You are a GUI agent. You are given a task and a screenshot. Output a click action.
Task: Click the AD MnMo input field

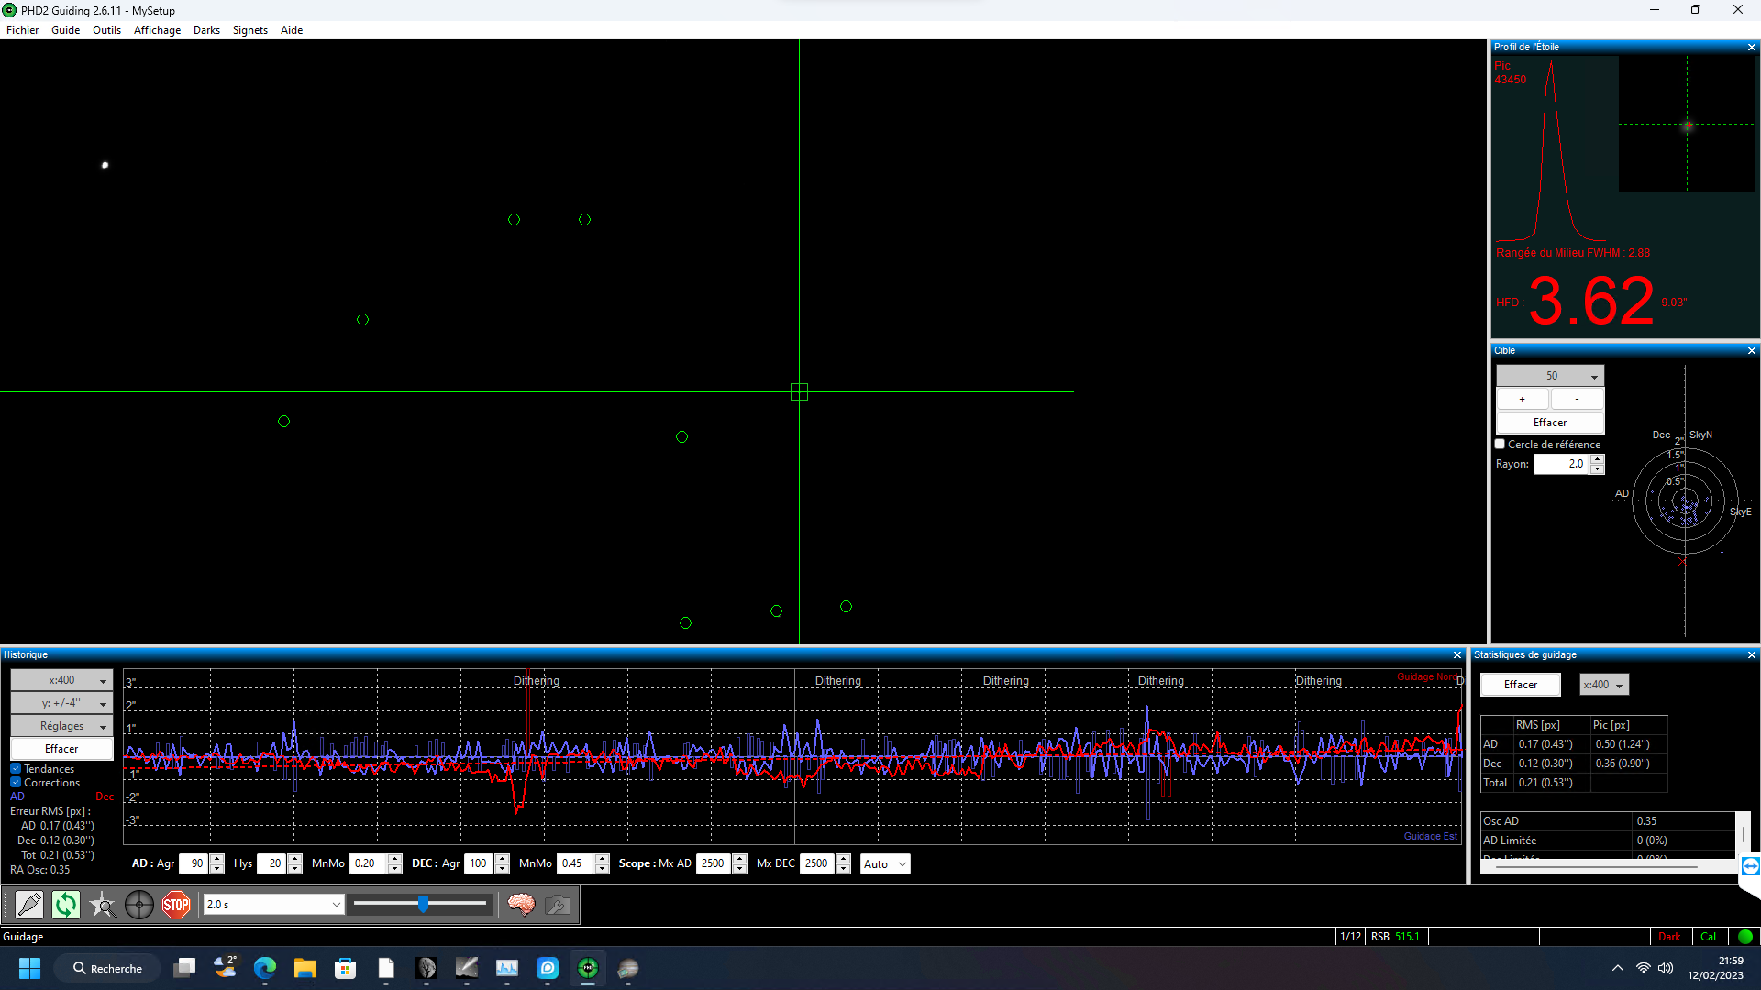point(369,863)
